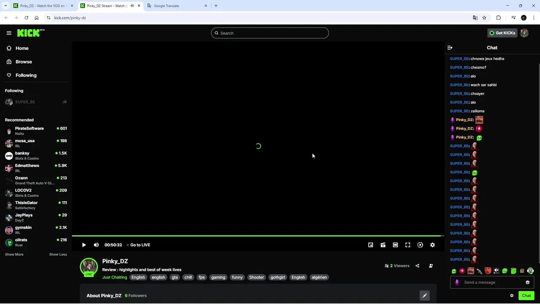
Task: Insert the red angry face emote
Action: click(x=488, y=271)
